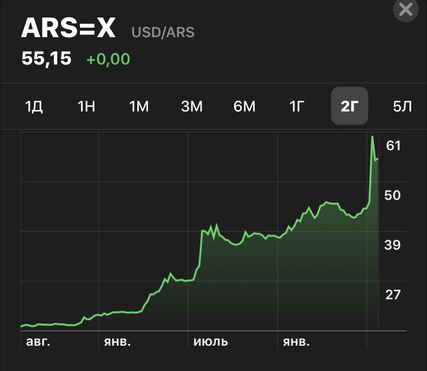This screenshot has height=371, width=427.
Task: Select the 3М time range
Action: [x=192, y=106]
